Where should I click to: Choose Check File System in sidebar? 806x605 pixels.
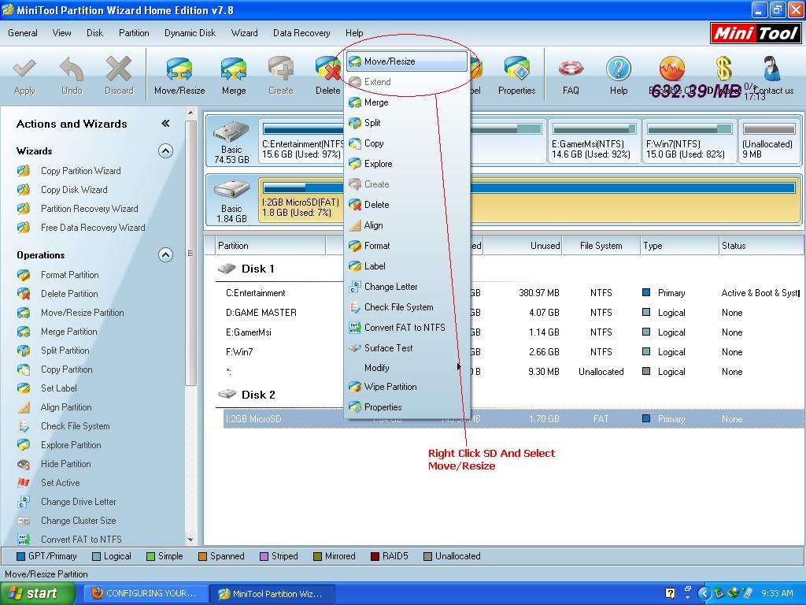pyautogui.click(x=75, y=426)
